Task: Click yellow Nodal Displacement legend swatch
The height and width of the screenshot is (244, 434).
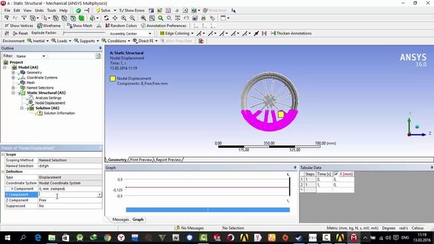Action: coord(113,79)
